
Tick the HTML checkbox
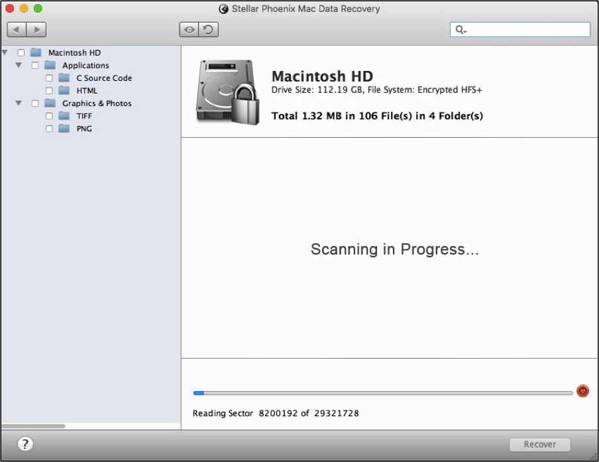click(x=49, y=91)
